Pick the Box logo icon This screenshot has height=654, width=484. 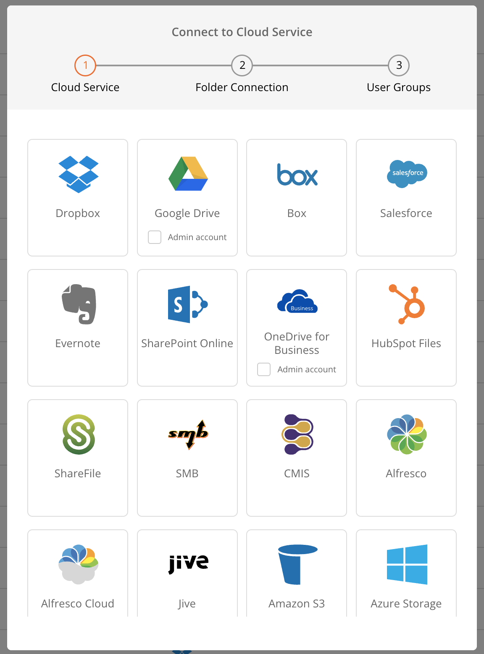297,175
